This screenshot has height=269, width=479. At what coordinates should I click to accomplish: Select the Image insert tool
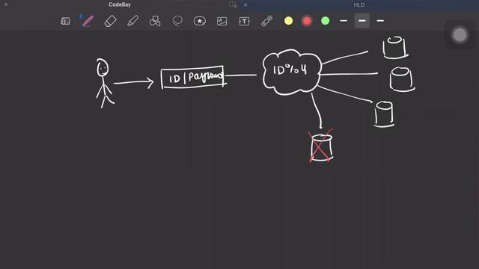pyautogui.click(x=222, y=21)
